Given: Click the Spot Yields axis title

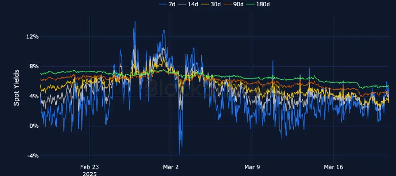Looking at the screenshot, I should 17,88.
